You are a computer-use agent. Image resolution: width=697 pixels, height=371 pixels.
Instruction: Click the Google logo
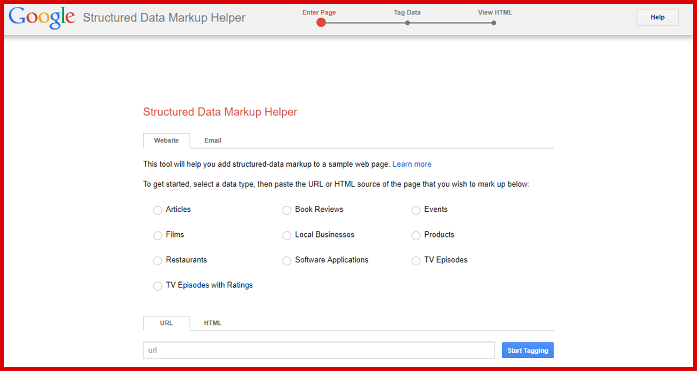point(42,18)
